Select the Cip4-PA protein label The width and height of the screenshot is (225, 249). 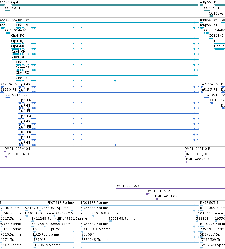pyautogui.click(x=25, y=116)
